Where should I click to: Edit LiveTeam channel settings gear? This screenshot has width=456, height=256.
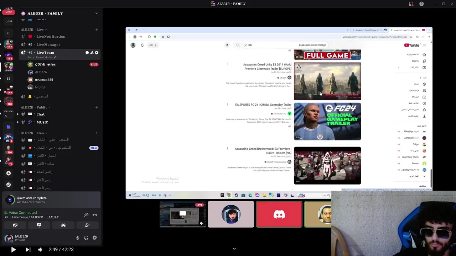(x=97, y=53)
